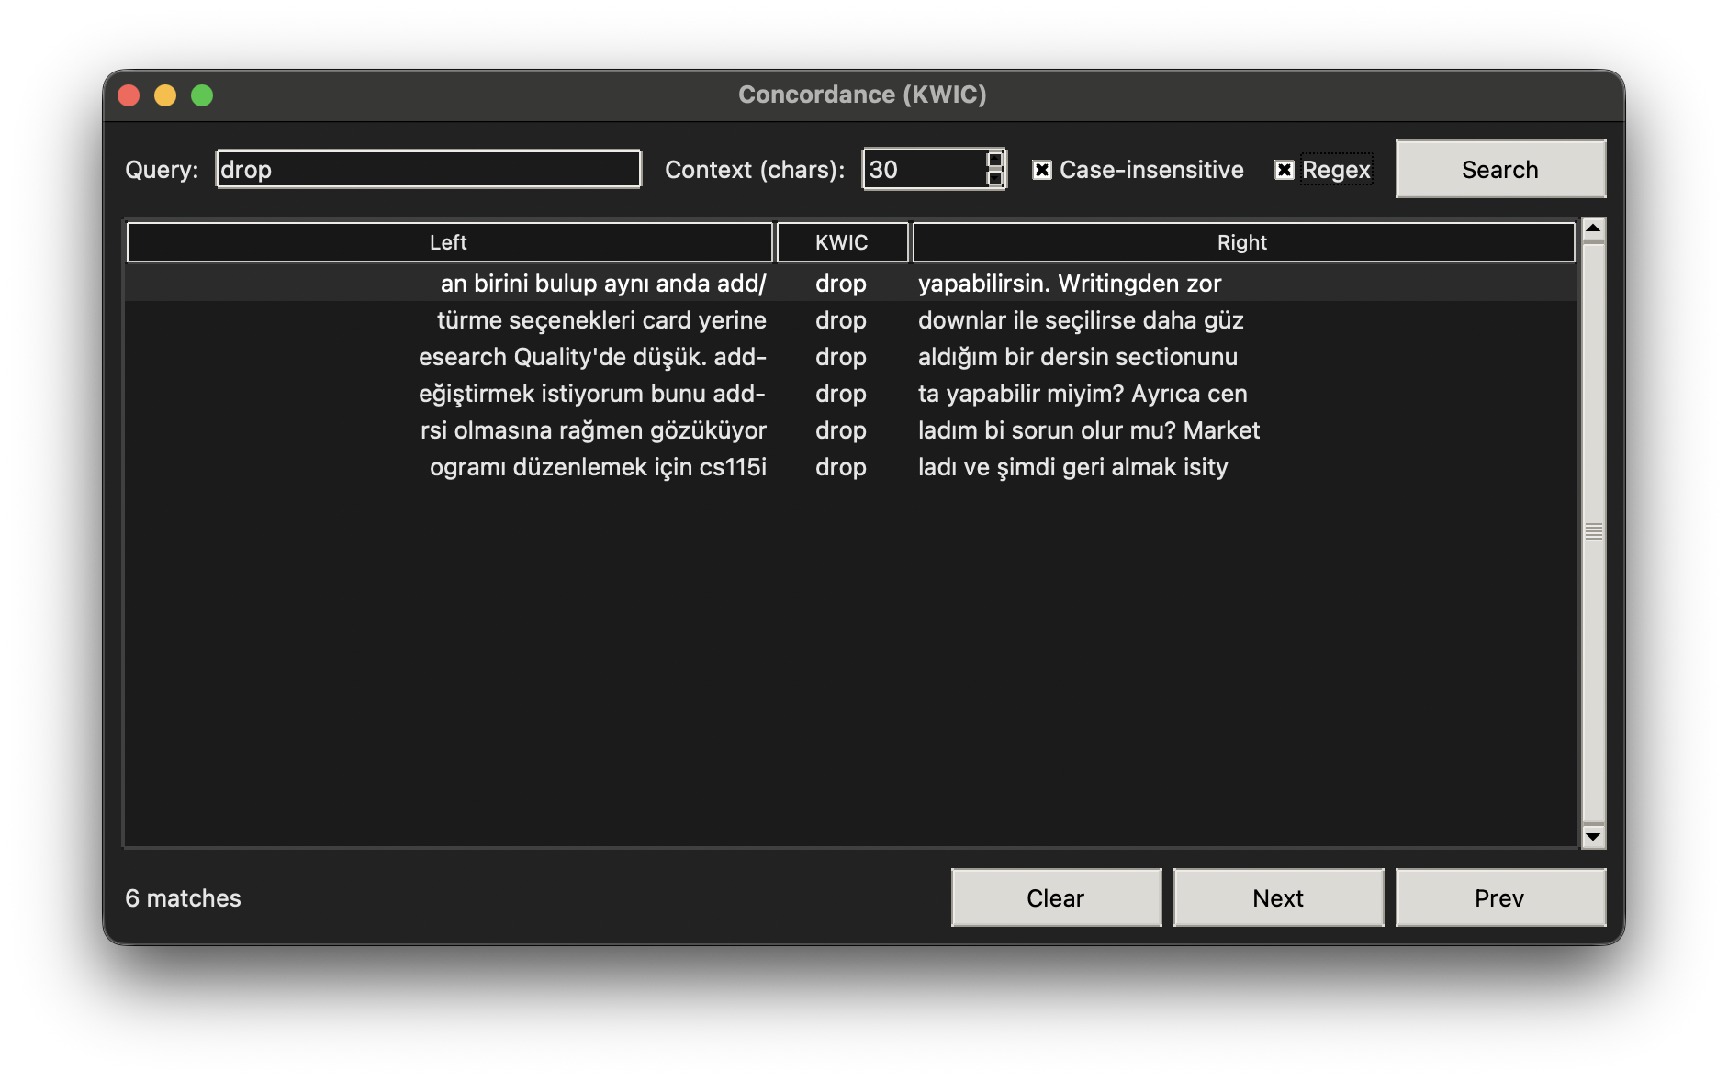Click the green zoom traffic-light button
Image resolution: width=1728 pixels, height=1081 pixels.
(201, 95)
